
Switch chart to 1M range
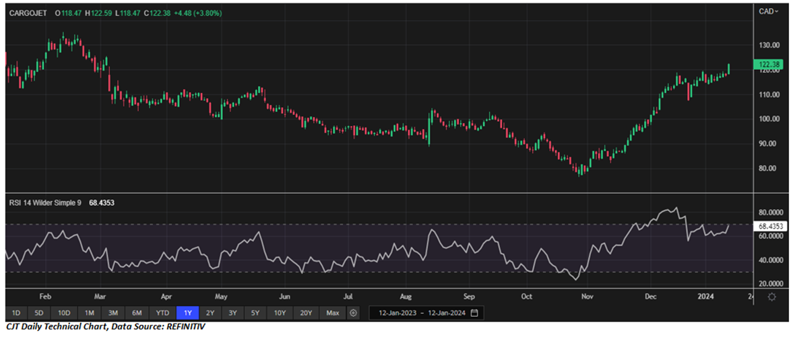(x=90, y=313)
